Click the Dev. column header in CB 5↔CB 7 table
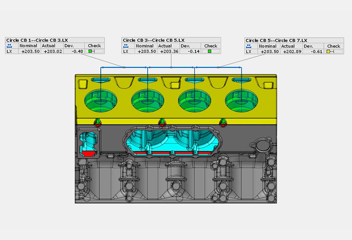Viewport: 352px width, 240px height. (308, 46)
